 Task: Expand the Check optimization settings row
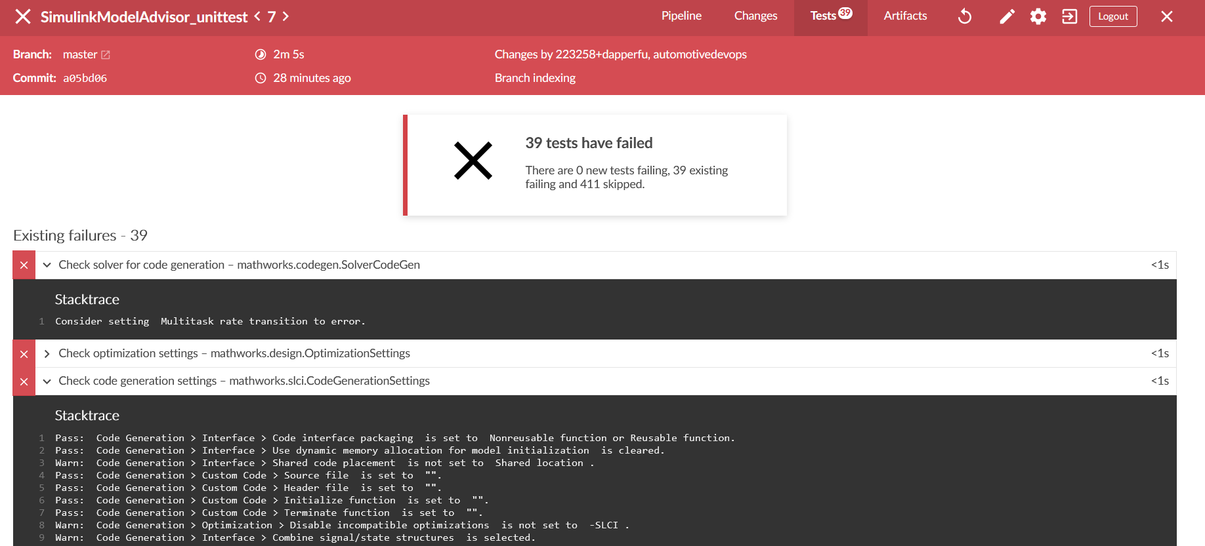[47, 354]
